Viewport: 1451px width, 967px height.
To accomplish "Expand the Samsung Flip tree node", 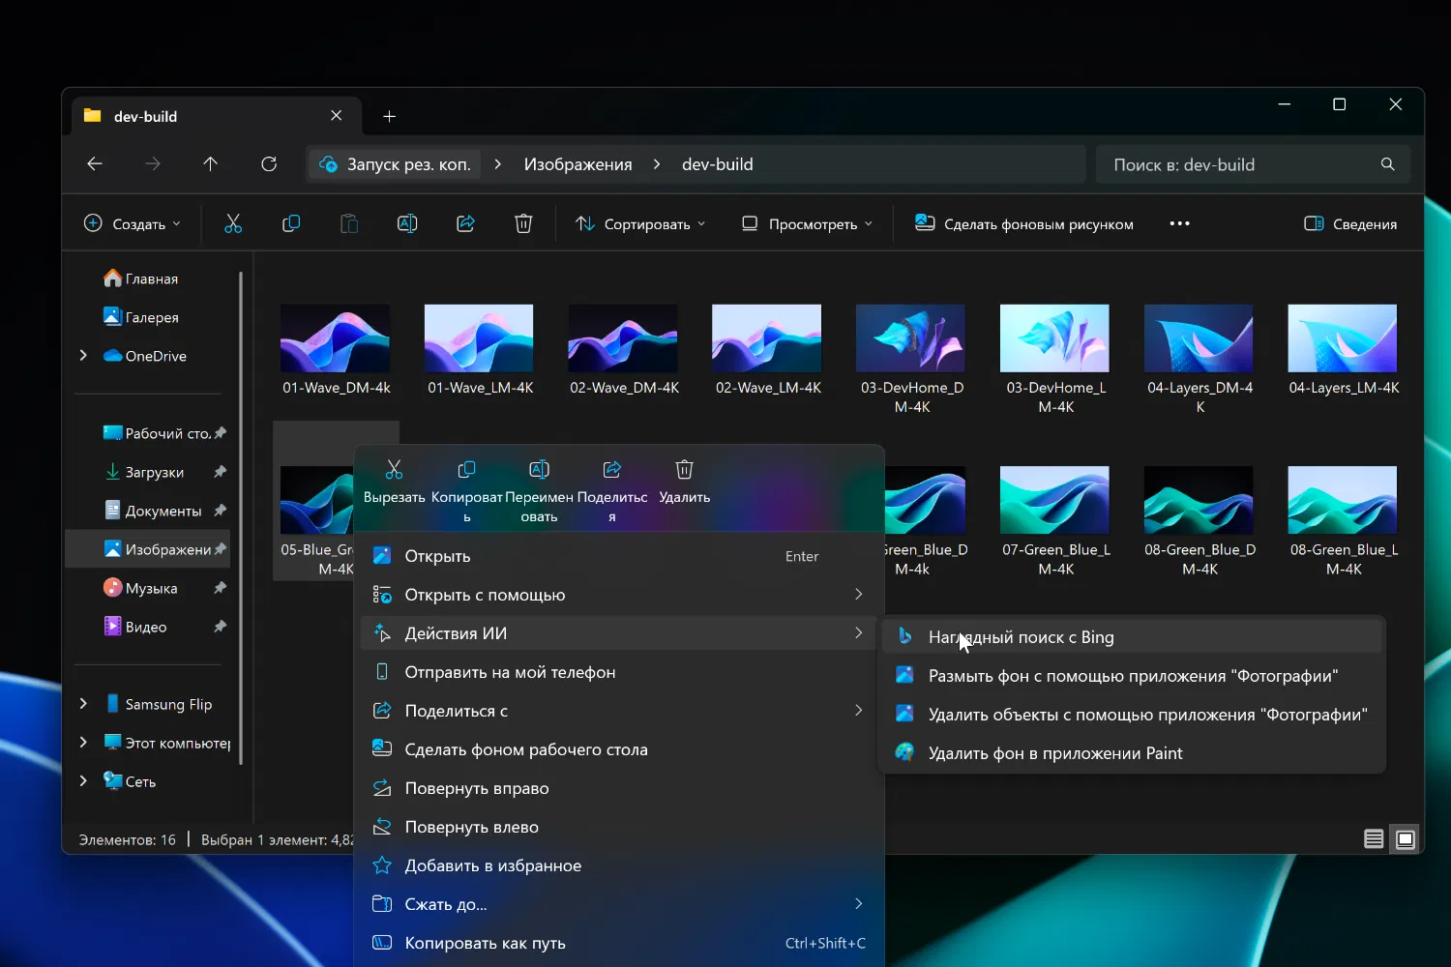I will coord(83,704).
